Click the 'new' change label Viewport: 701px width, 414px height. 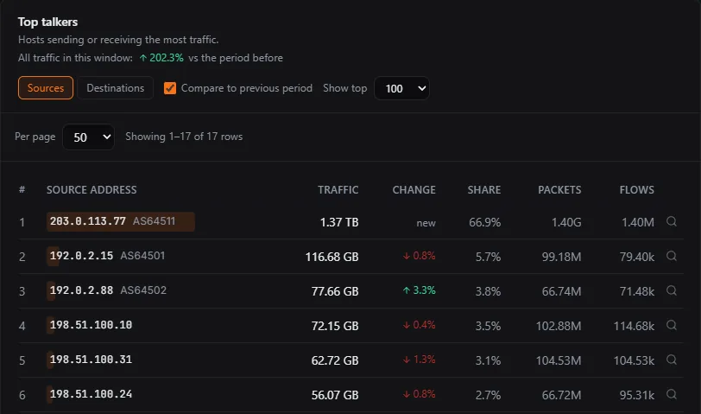426,223
